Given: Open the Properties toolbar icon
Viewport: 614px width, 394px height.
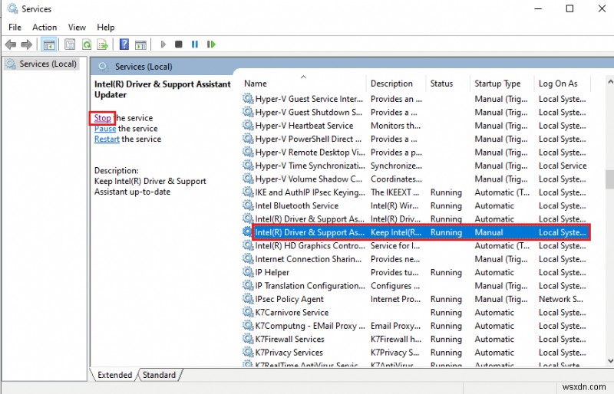Looking at the screenshot, I should 70,44.
